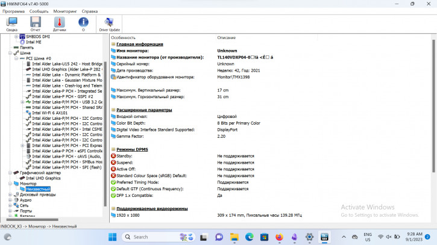
Task: Click the Главная информация section heading
Action: 140,44
